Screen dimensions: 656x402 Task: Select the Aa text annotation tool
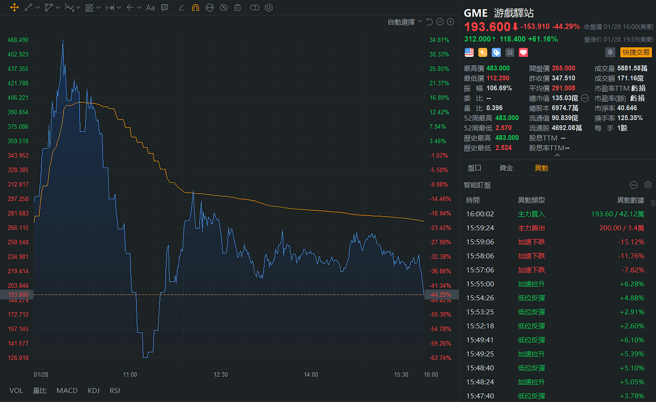point(150,8)
